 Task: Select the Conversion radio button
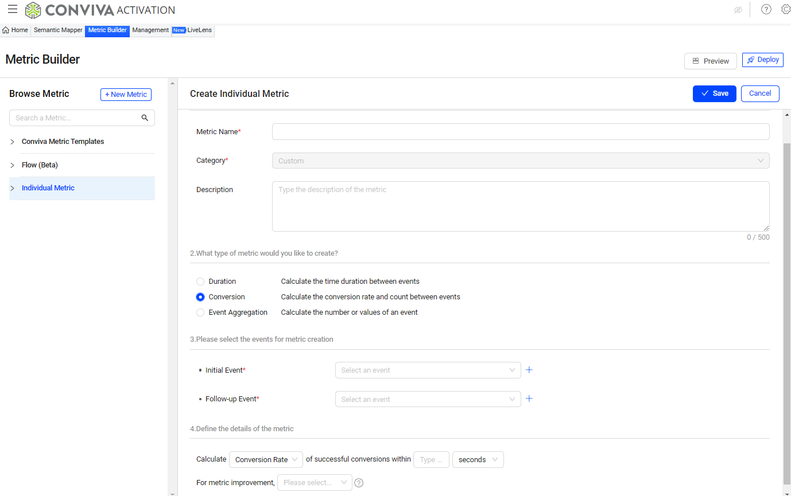click(x=200, y=297)
